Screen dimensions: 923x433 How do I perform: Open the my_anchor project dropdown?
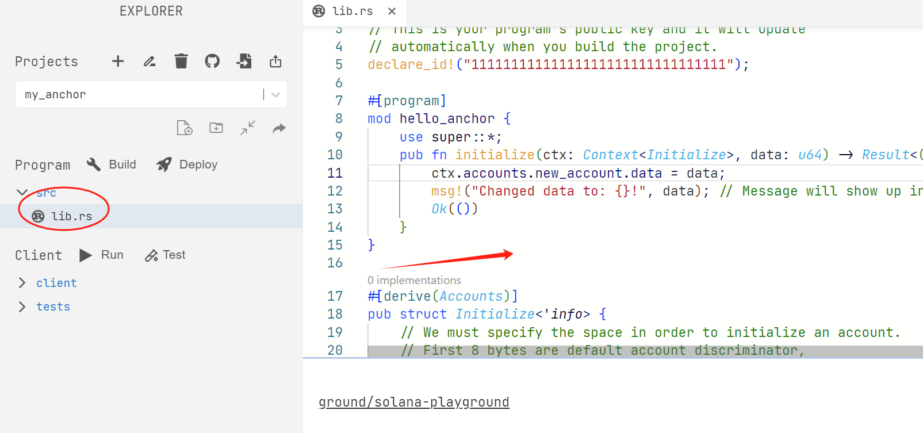(275, 95)
